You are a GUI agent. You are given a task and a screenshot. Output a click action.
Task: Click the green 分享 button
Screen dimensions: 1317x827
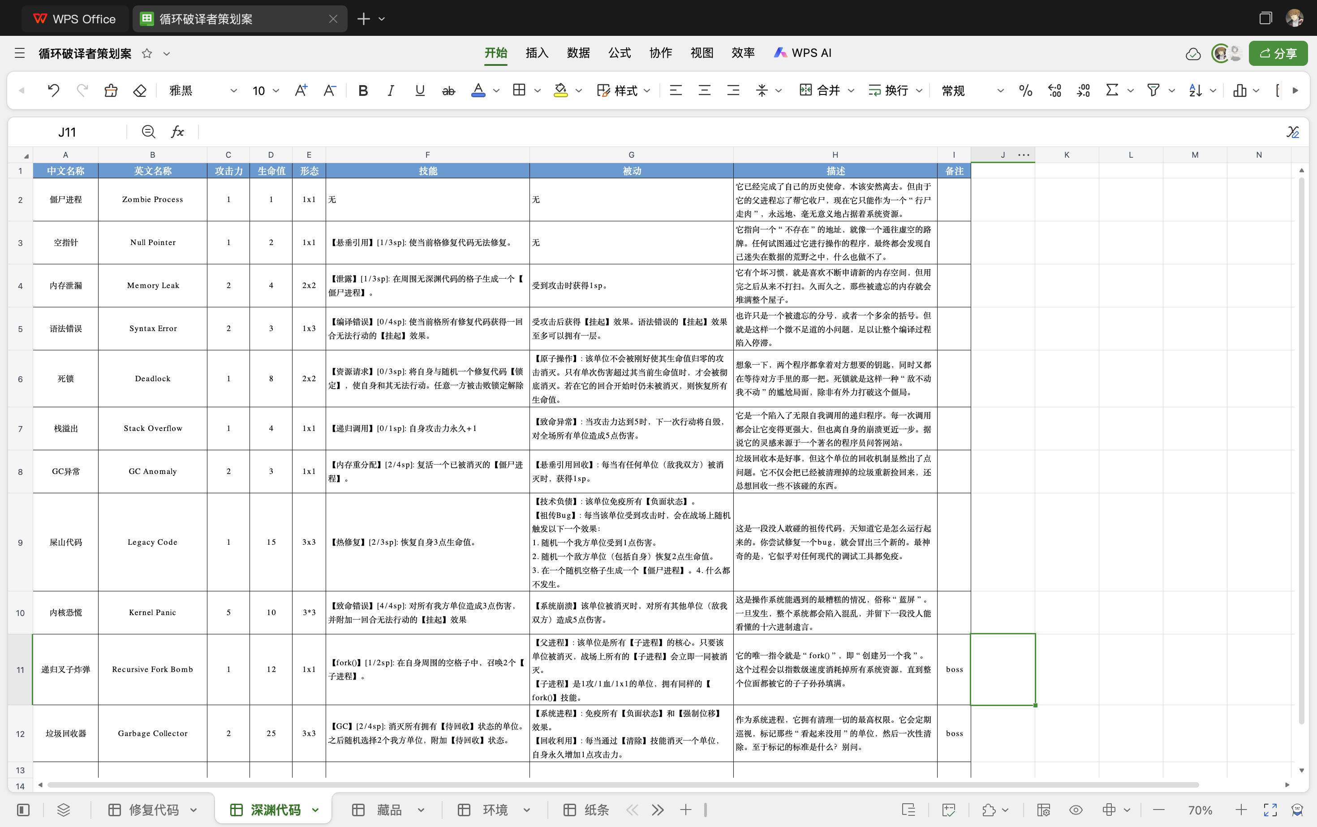1278,53
